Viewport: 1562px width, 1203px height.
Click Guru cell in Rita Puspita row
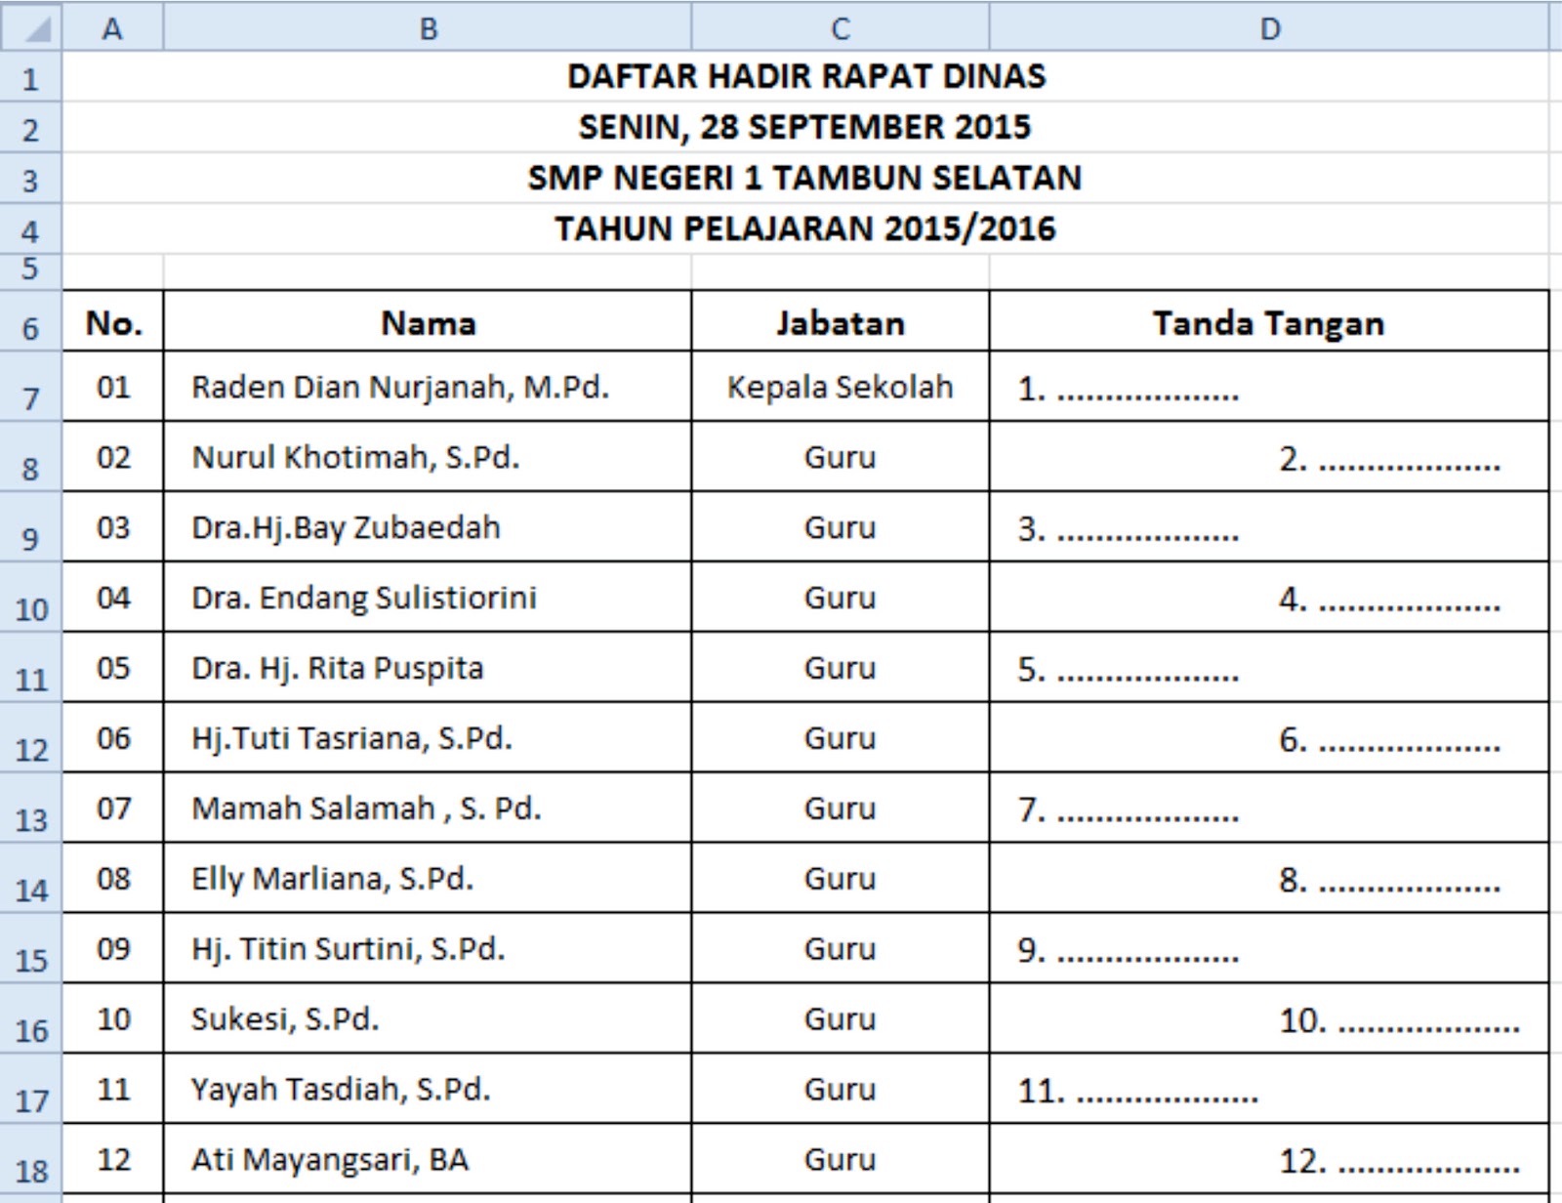coord(840,668)
